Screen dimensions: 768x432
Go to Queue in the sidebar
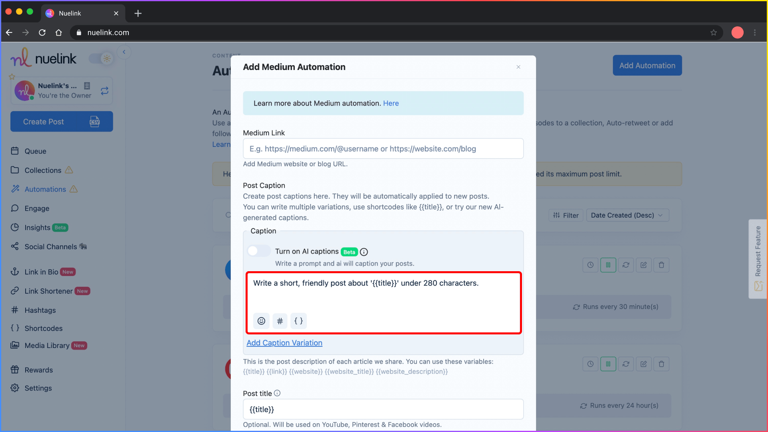[x=36, y=151]
